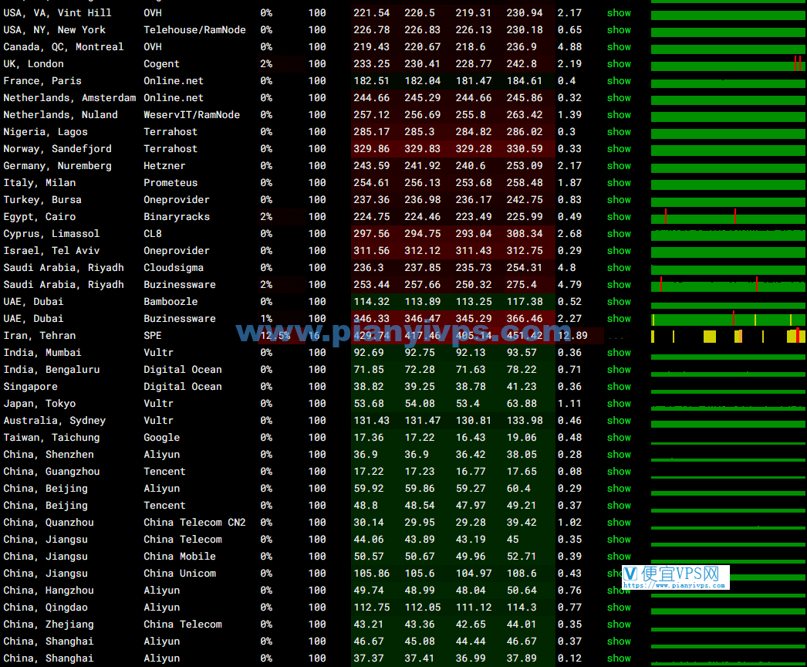Click the 'Cogent' provider name
The height and width of the screenshot is (667, 807).
(x=161, y=64)
